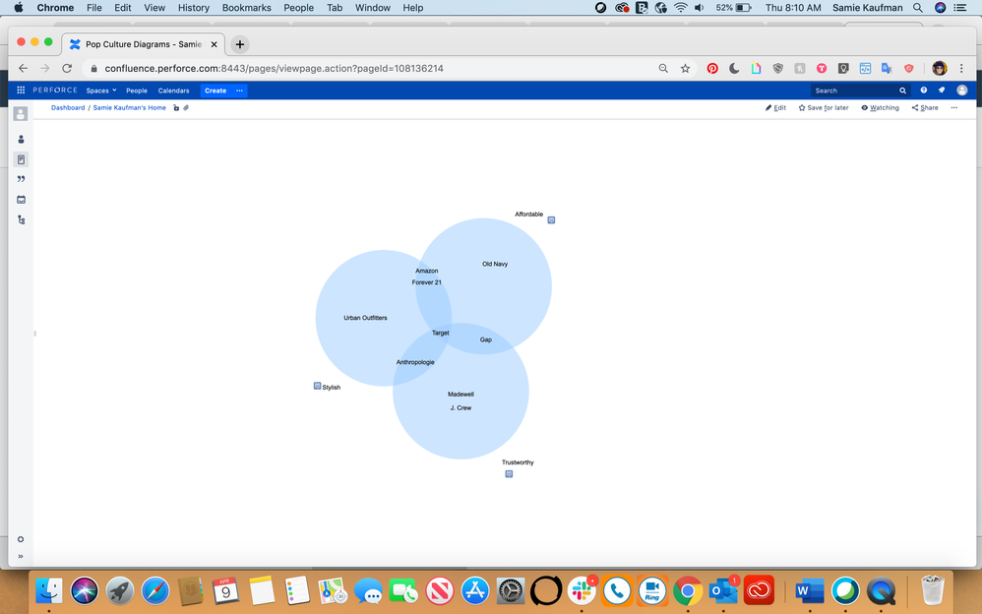The width and height of the screenshot is (982, 614).
Task: Toggle Watching for this page
Action: (880, 108)
